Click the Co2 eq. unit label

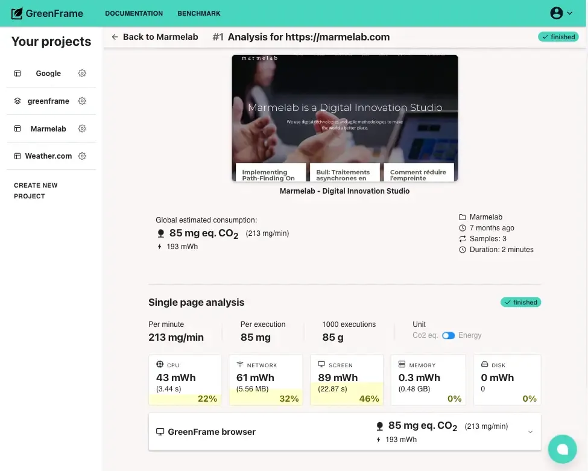(x=425, y=335)
